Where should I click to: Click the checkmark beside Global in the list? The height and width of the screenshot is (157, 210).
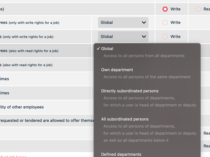point(98,49)
